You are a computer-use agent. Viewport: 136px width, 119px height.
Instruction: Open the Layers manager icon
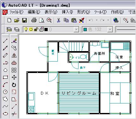click(x=17, y=30)
